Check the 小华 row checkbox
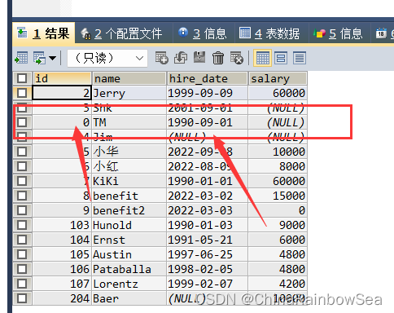The image size is (394, 313). point(22,152)
